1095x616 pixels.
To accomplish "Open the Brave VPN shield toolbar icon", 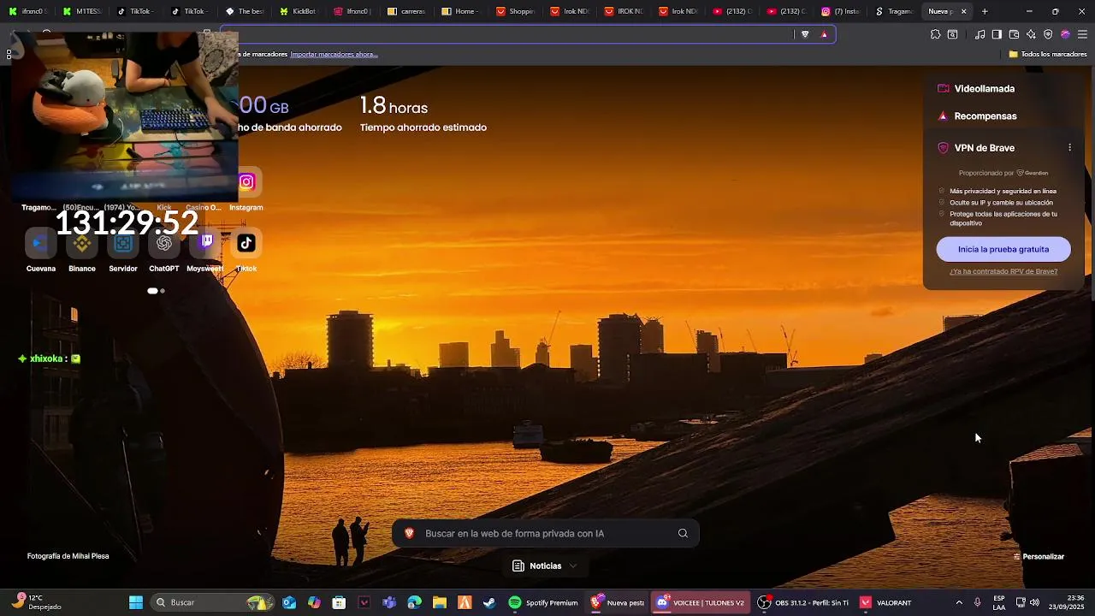I will point(1048,34).
